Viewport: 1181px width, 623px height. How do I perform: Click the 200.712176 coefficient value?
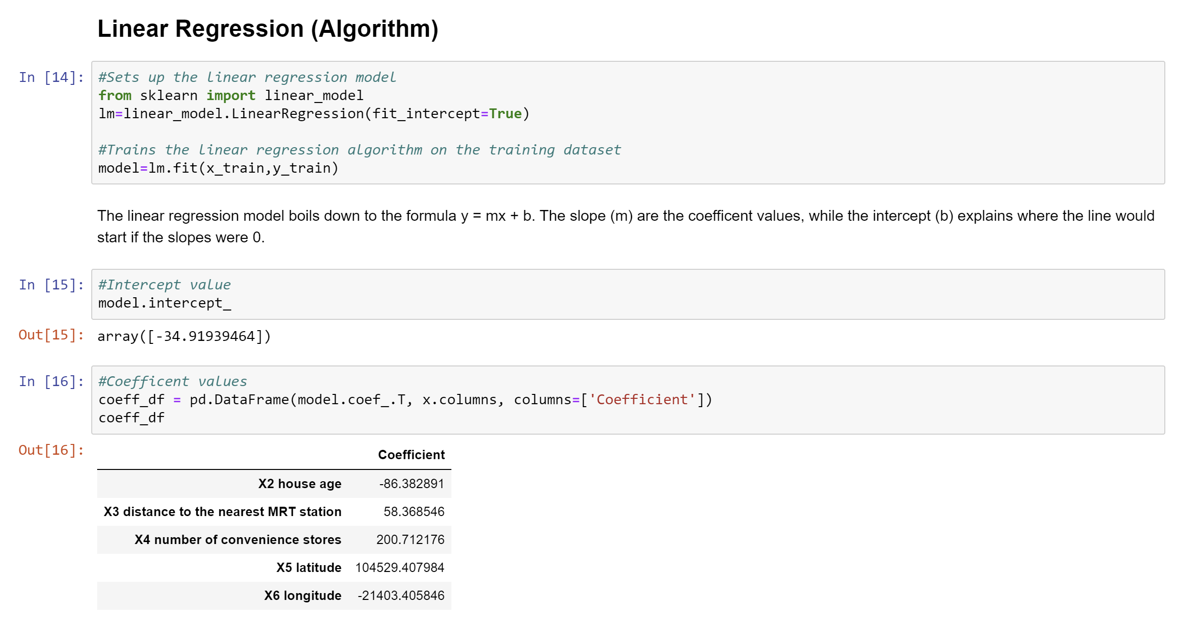tap(410, 540)
